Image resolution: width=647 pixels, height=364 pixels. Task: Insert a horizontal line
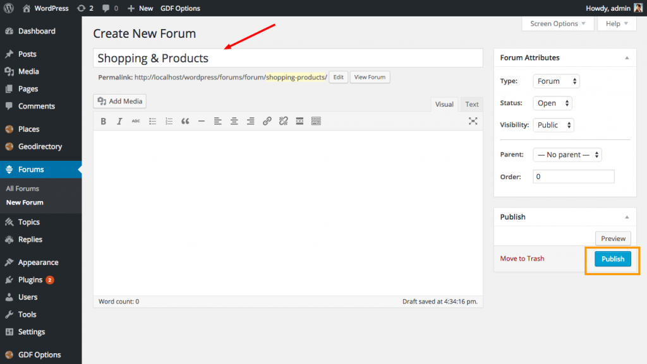202,121
